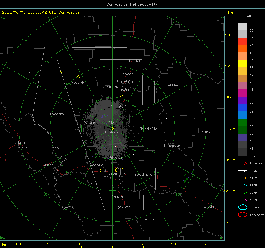
Task: Click the 'Stettler' city label
Action: click(x=172, y=85)
